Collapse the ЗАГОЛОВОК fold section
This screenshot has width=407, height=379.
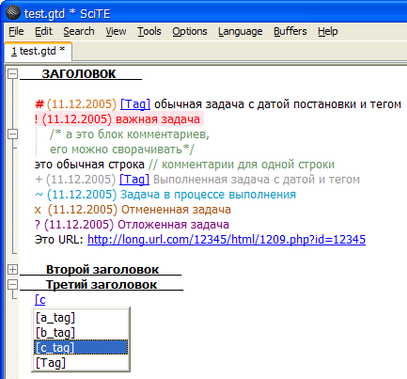click(x=12, y=74)
